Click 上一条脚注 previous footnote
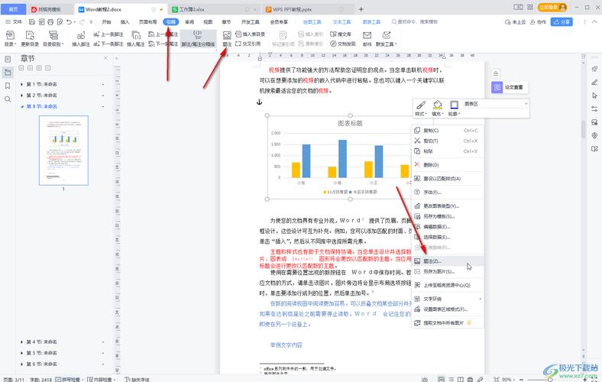 click(x=108, y=34)
